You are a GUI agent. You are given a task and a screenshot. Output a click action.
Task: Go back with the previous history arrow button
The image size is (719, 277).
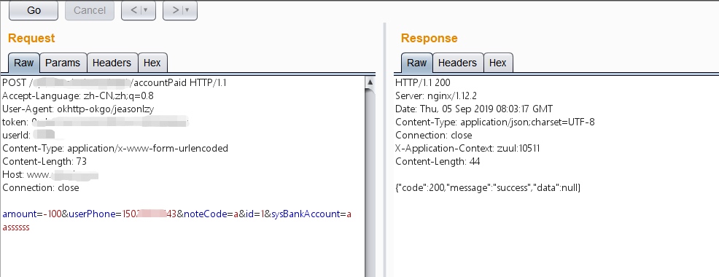[138, 10]
